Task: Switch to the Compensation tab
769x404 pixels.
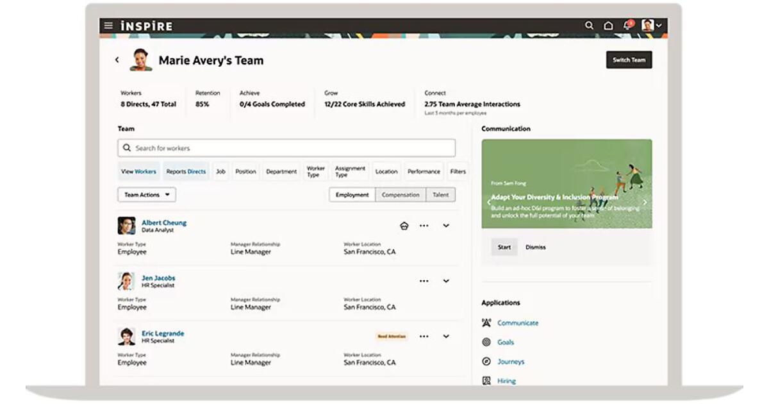Action: (x=401, y=195)
